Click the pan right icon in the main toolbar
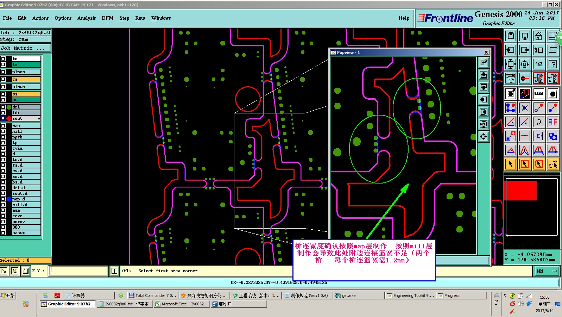562x317 pixels. (525, 50)
